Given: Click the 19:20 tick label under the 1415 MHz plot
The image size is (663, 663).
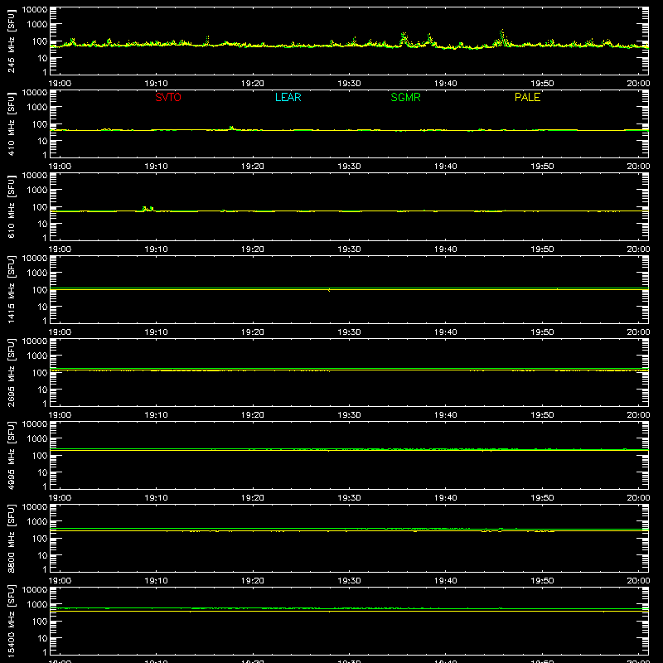Looking at the screenshot, I should (x=253, y=332).
